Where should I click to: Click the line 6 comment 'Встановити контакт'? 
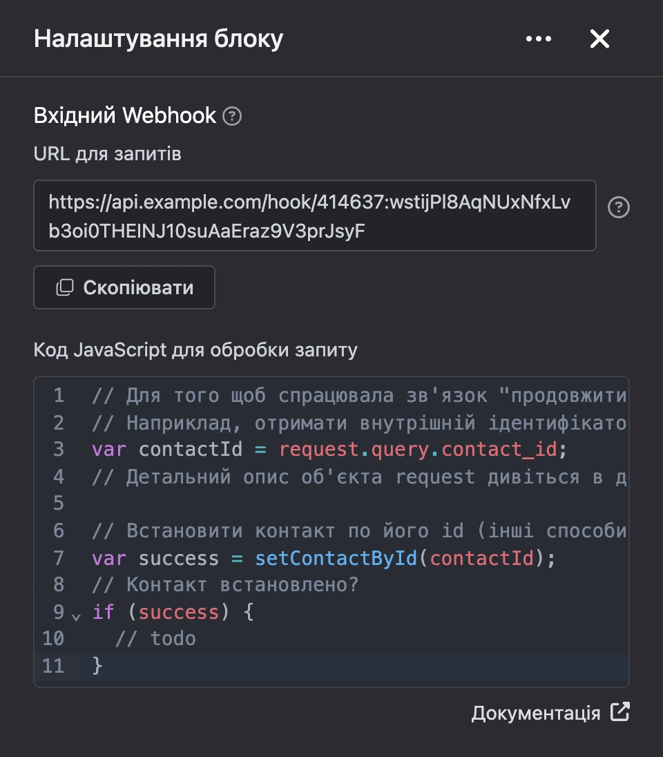click(x=359, y=531)
